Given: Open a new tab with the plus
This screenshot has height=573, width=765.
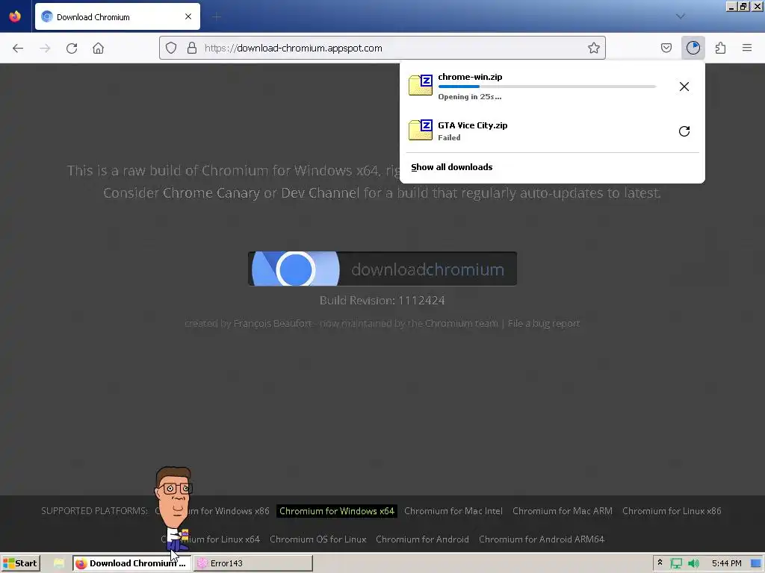Looking at the screenshot, I should click(x=217, y=17).
